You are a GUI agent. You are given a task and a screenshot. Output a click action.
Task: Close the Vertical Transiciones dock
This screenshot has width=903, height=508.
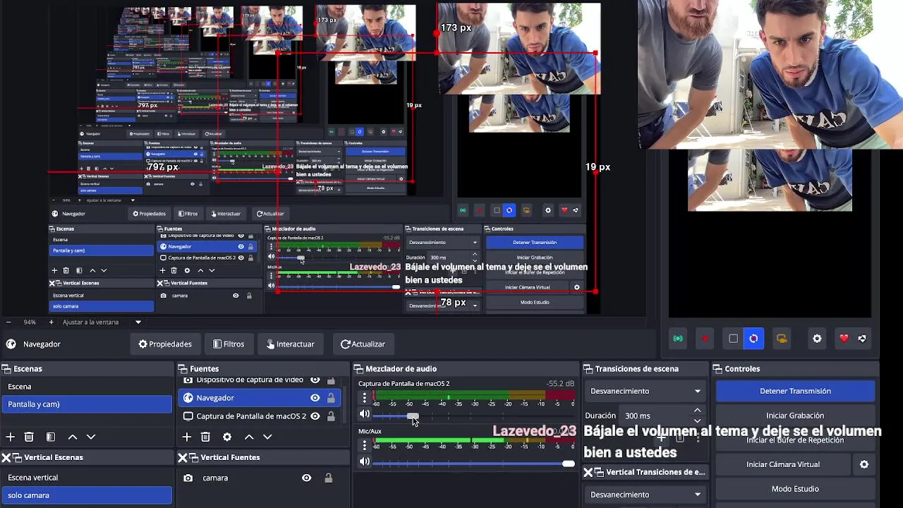tap(588, 472)
